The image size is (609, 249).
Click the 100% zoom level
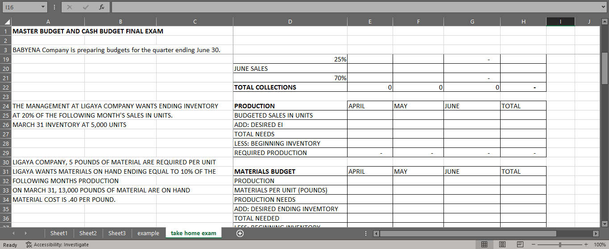tap(599, 245)
